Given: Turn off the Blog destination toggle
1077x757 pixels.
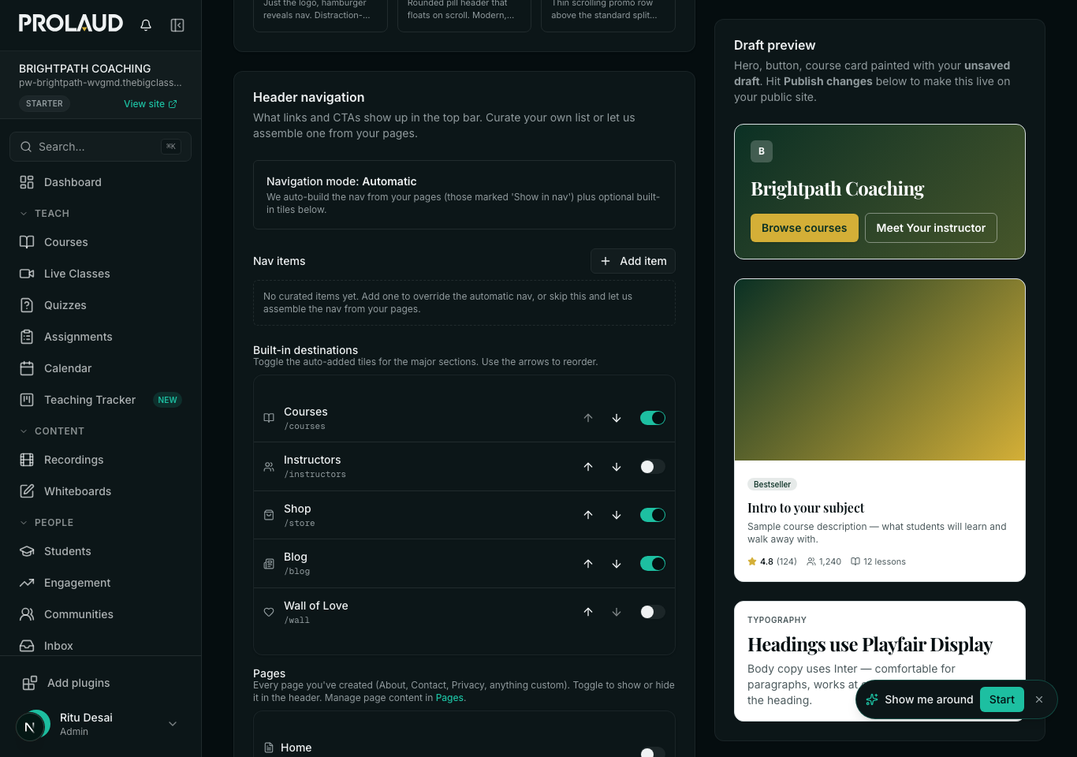Looking at the screenshot, I should click(653, 564).
